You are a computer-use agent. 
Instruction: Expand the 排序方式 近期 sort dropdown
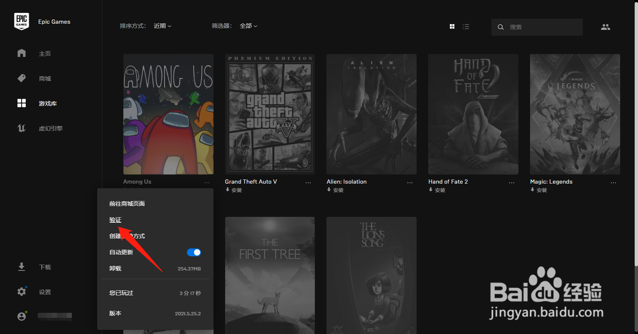pyautogui.click(x=162, y=26)
